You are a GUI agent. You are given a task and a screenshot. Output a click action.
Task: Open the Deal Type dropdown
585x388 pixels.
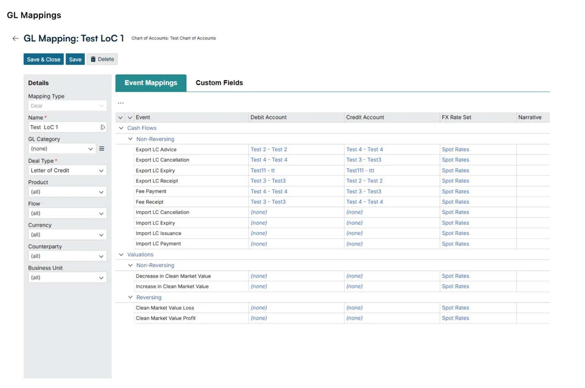[68, 171]
